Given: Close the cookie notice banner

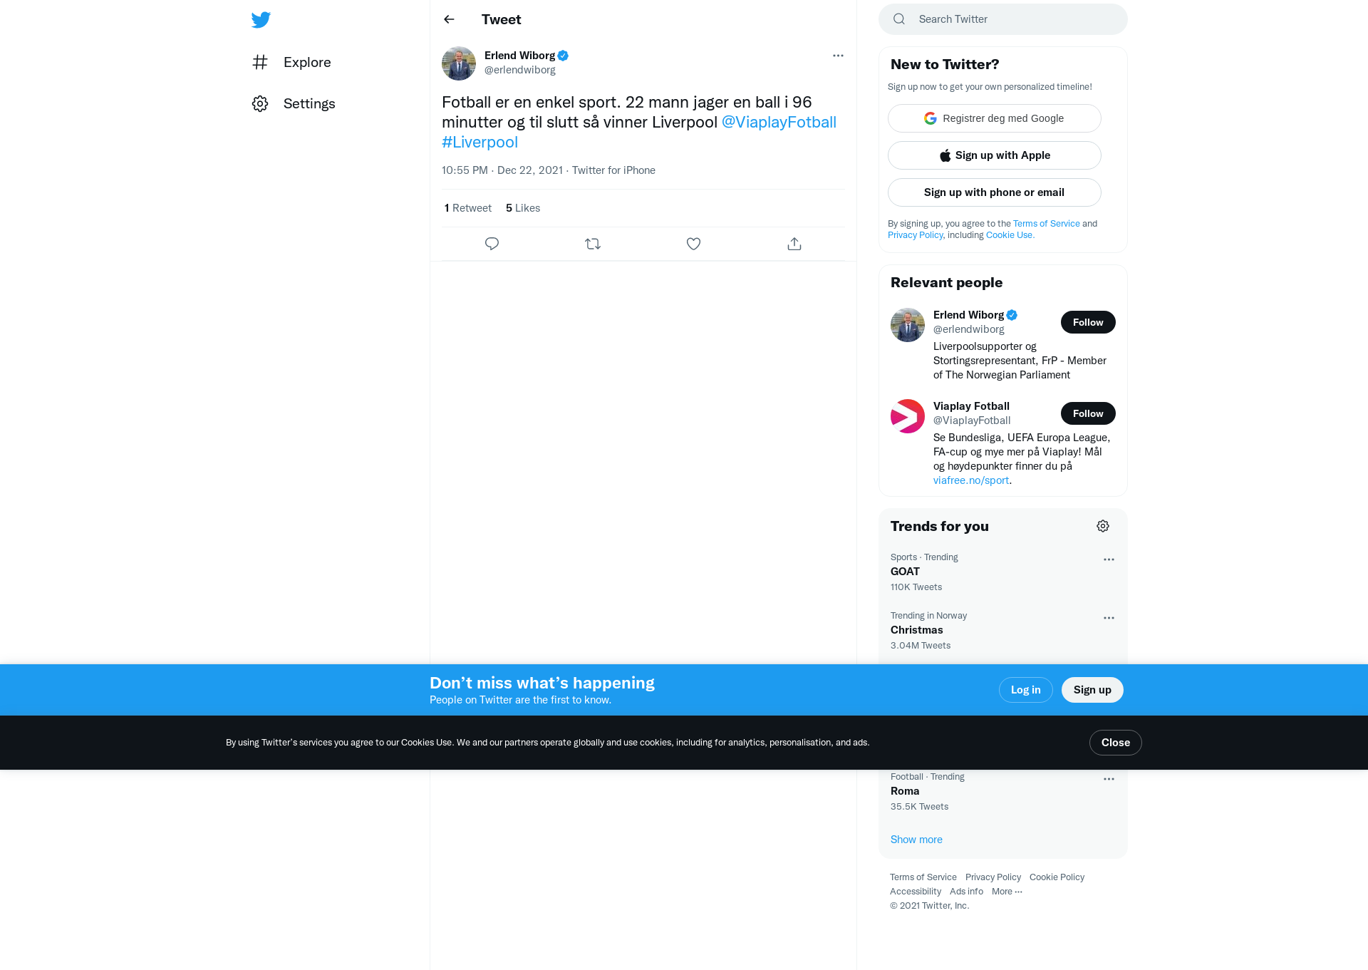Looking at the screenshot, I should (1116, 743).
